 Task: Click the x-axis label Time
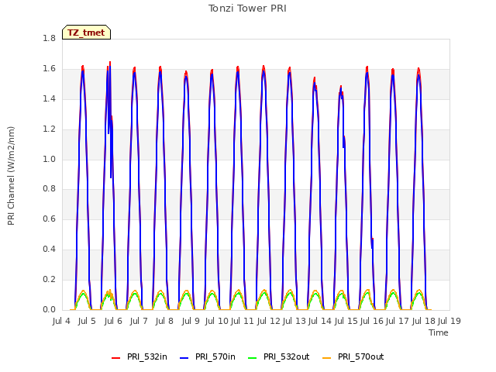(439, 332)
